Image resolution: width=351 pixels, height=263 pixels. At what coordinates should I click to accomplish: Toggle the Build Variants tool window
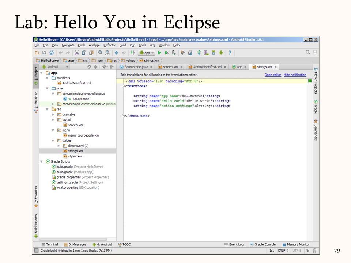point(36,226)
